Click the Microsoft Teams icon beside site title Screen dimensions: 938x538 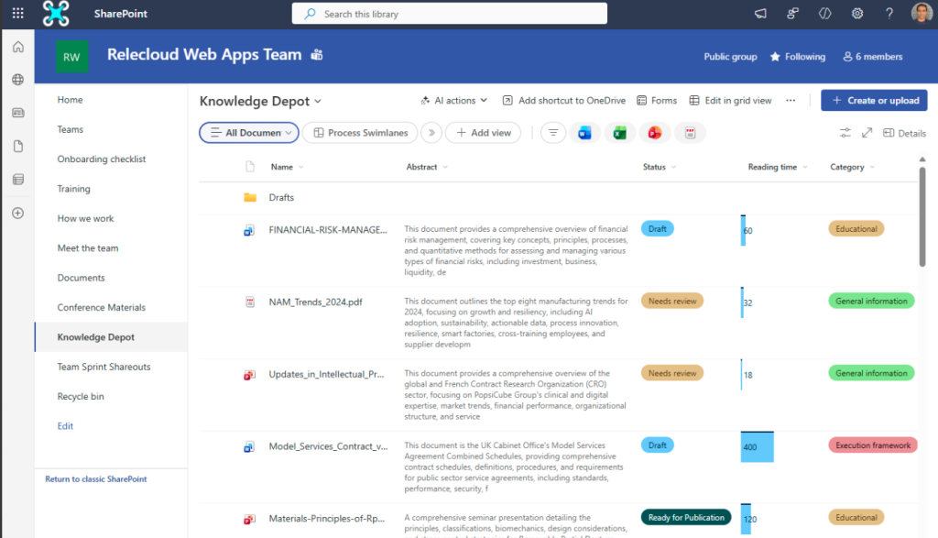(x=317, y=55)
